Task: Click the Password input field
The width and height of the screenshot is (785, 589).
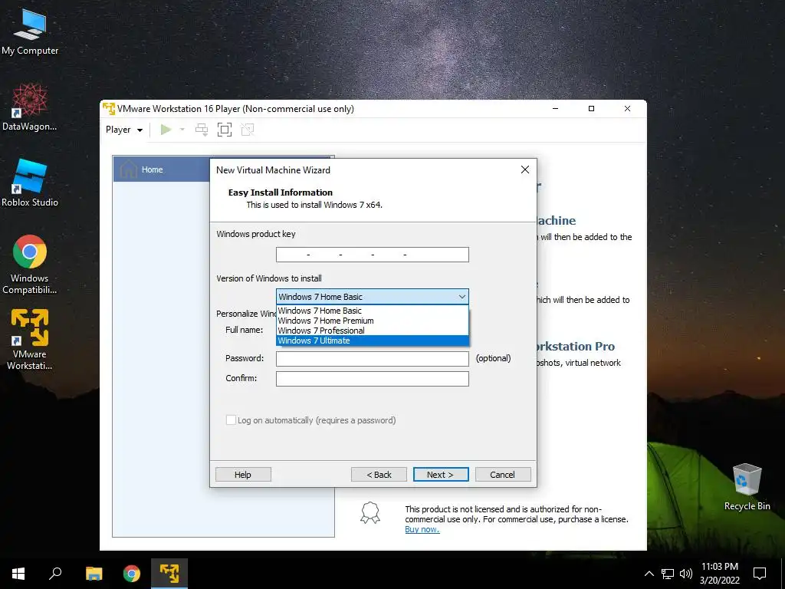Action: (x=372, y=359)
